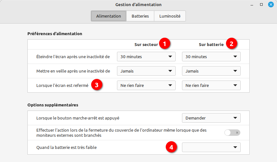
Task: Open 'Lorsque l'écran est refermé' Sur secteur dropdown
Action: (146, 85)
